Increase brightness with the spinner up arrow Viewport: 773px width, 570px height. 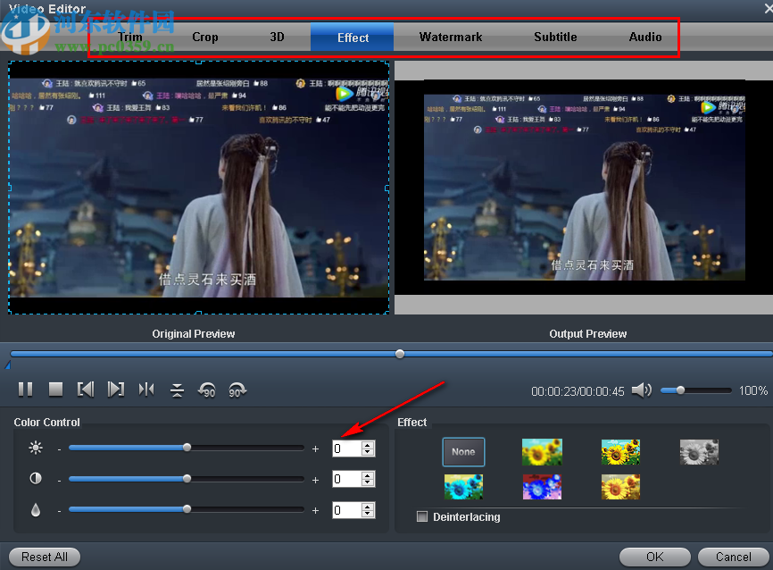click(x=367, y=444)
